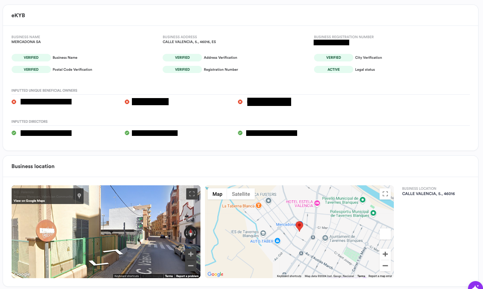Image resolution: width=483 pixels, height=289 pixels.
Task: Click the Business location section heading
Action: point(33,166)
